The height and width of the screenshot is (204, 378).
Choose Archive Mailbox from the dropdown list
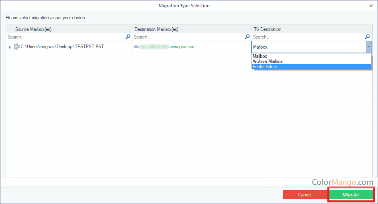[x=268, y=61]
